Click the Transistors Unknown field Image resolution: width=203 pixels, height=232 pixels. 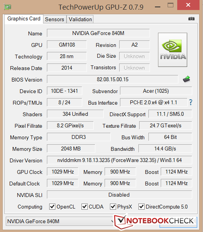pos(135,68)
